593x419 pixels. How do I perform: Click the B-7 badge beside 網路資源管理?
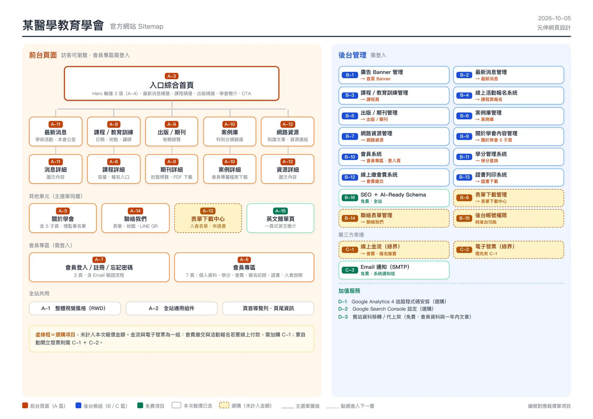[x=350, y=136]
